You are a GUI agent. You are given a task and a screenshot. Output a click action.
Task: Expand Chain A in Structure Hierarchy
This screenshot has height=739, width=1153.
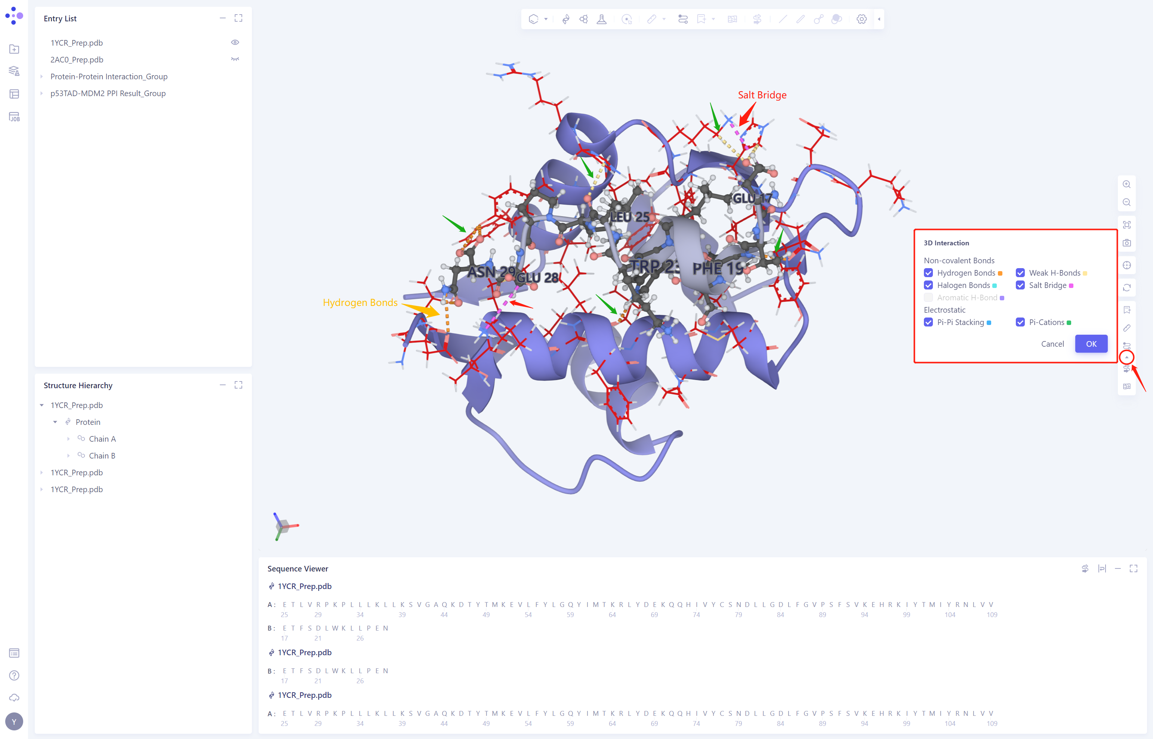tap(68, 439)
